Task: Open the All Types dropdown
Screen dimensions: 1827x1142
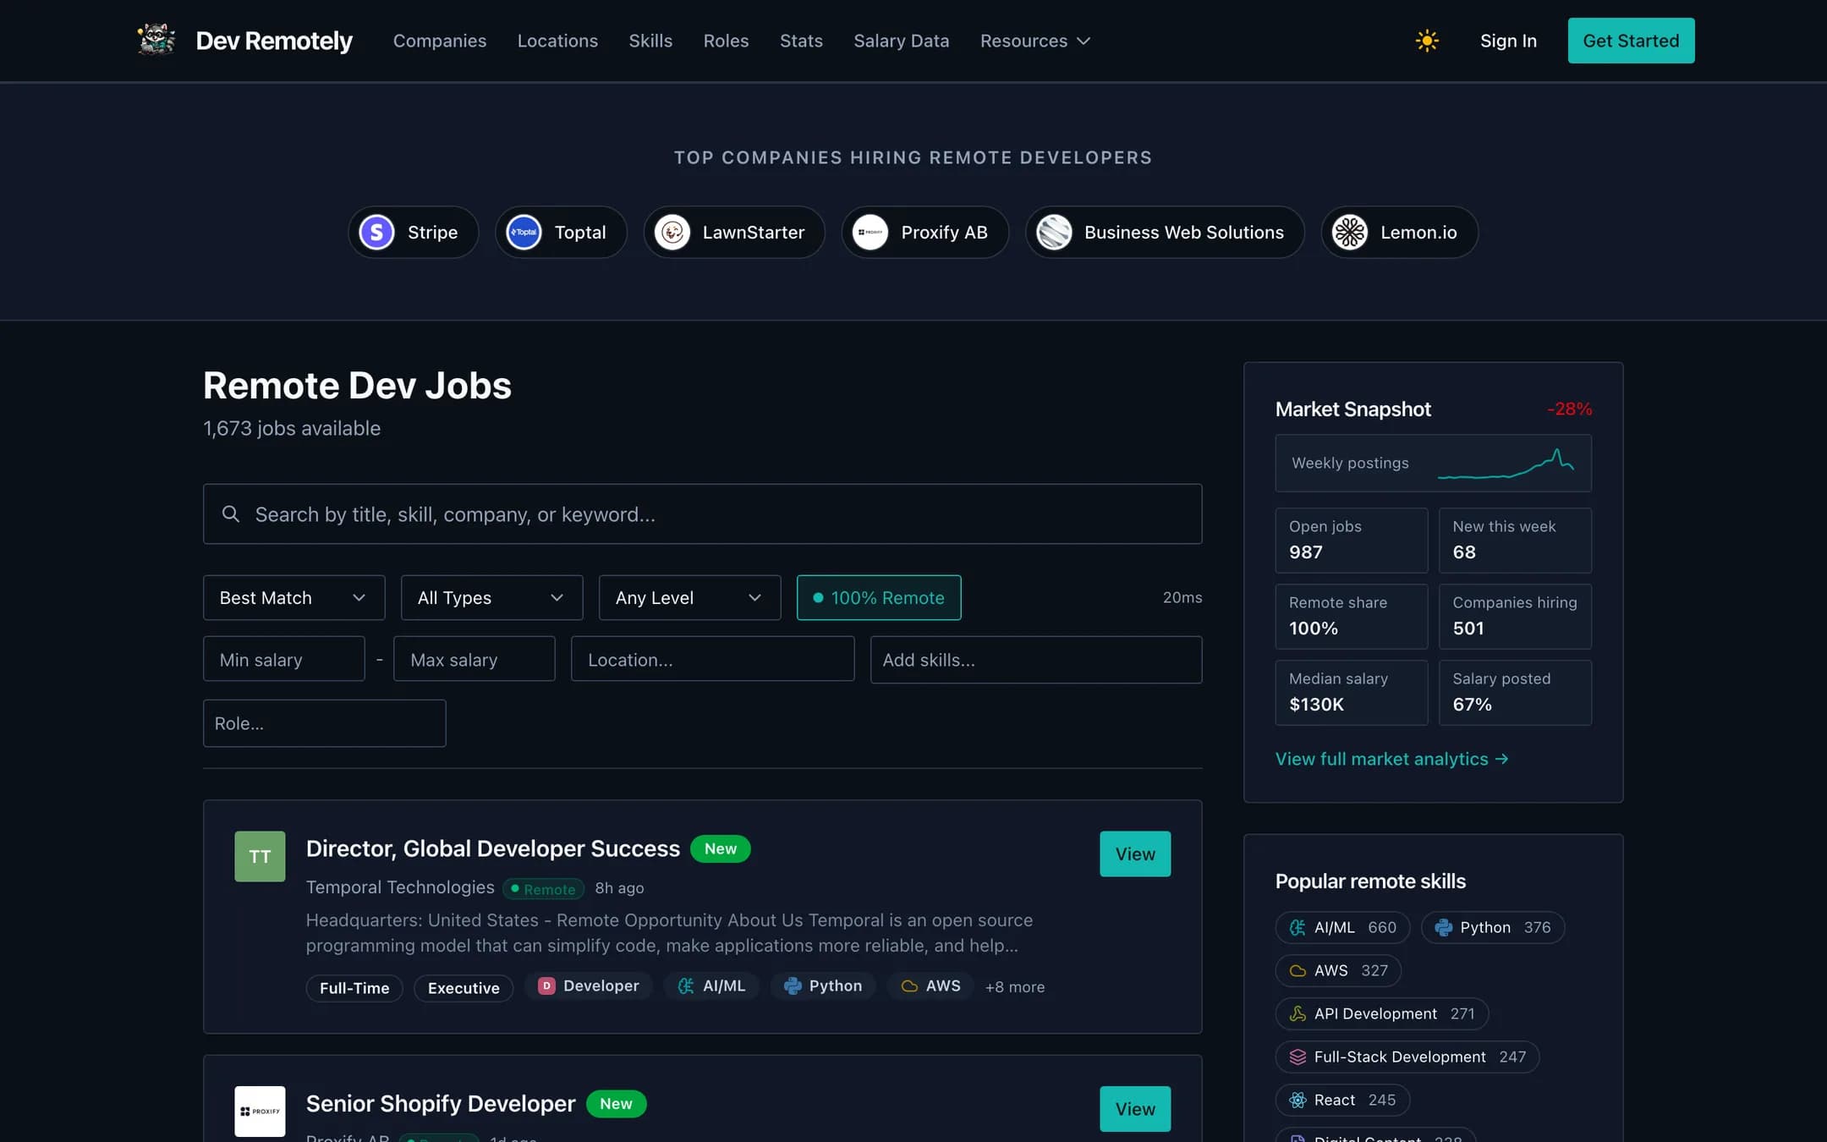Action: click(491, 597)
